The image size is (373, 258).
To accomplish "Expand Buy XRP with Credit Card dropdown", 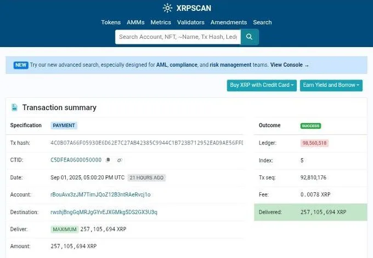I will click(262, 85).
